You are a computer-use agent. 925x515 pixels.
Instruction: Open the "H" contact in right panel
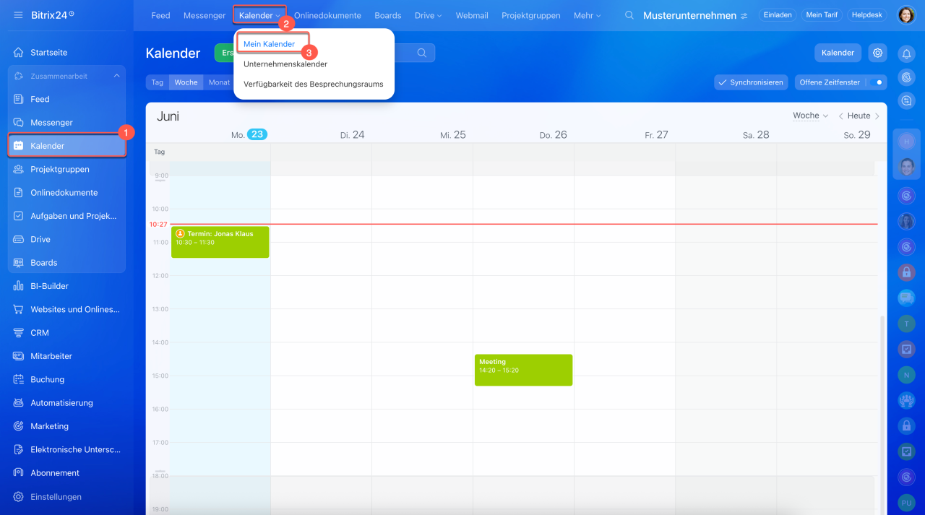tap(906, 142)
